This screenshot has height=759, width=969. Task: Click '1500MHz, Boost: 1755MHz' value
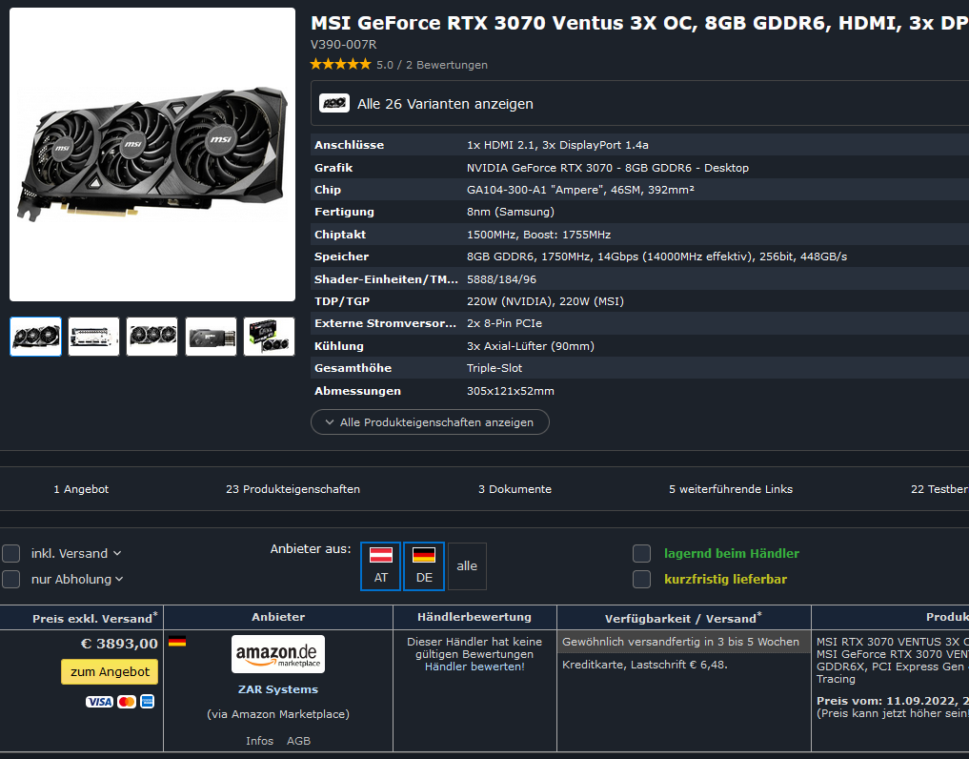(539, 235)
